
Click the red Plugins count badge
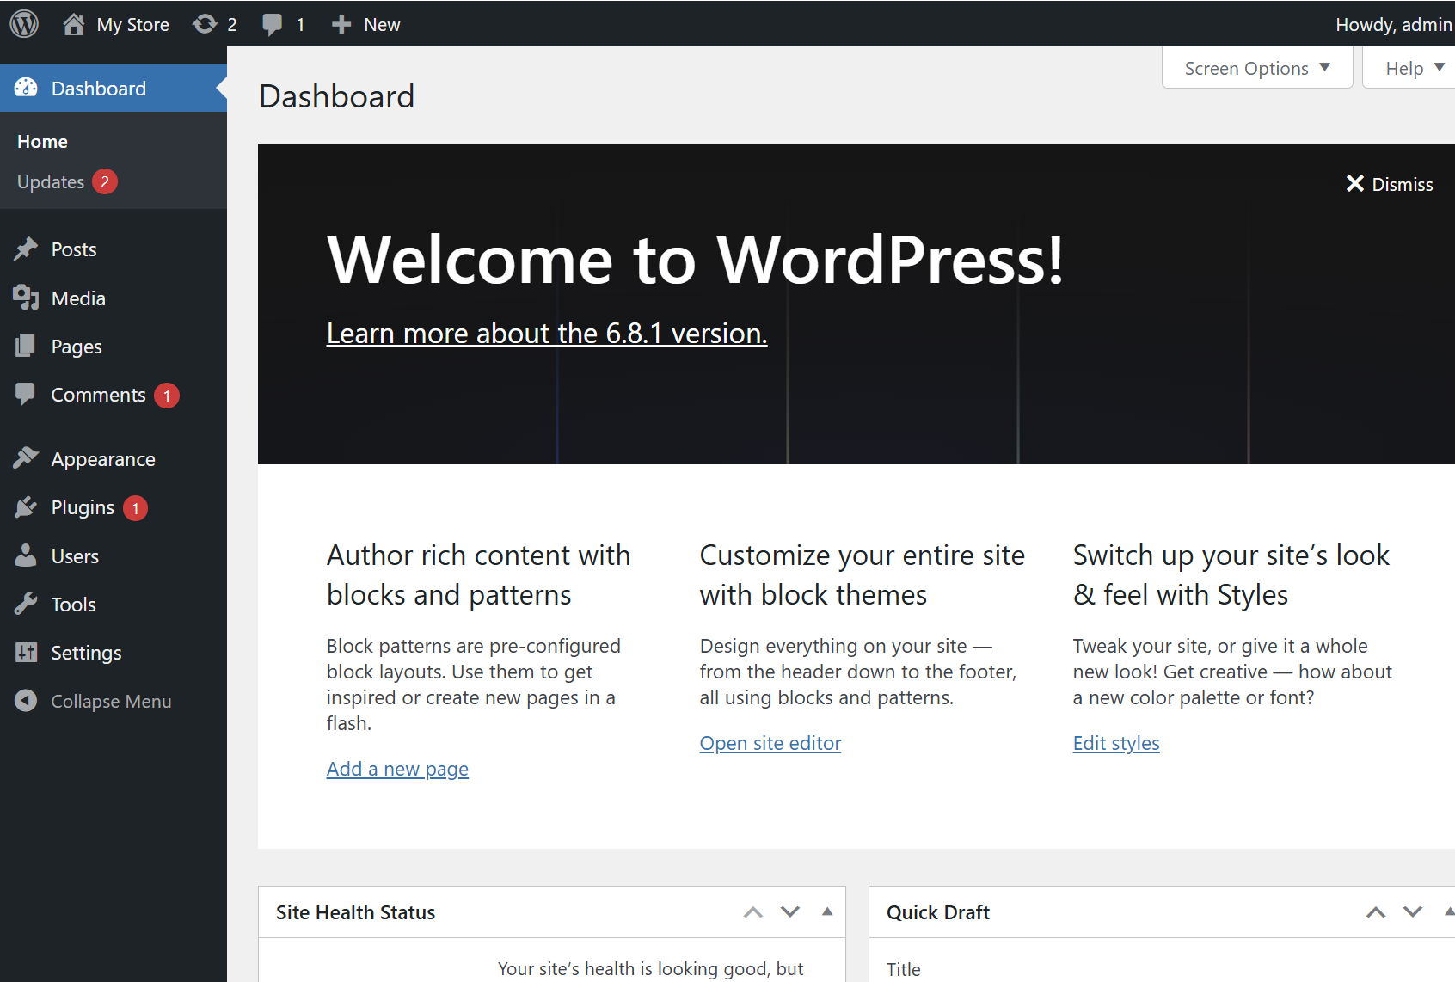[135, 508]
